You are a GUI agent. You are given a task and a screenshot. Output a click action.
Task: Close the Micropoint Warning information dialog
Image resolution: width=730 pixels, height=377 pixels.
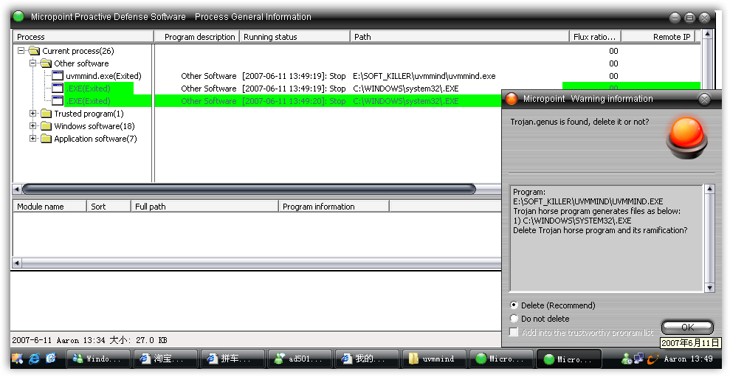(704, 99)
